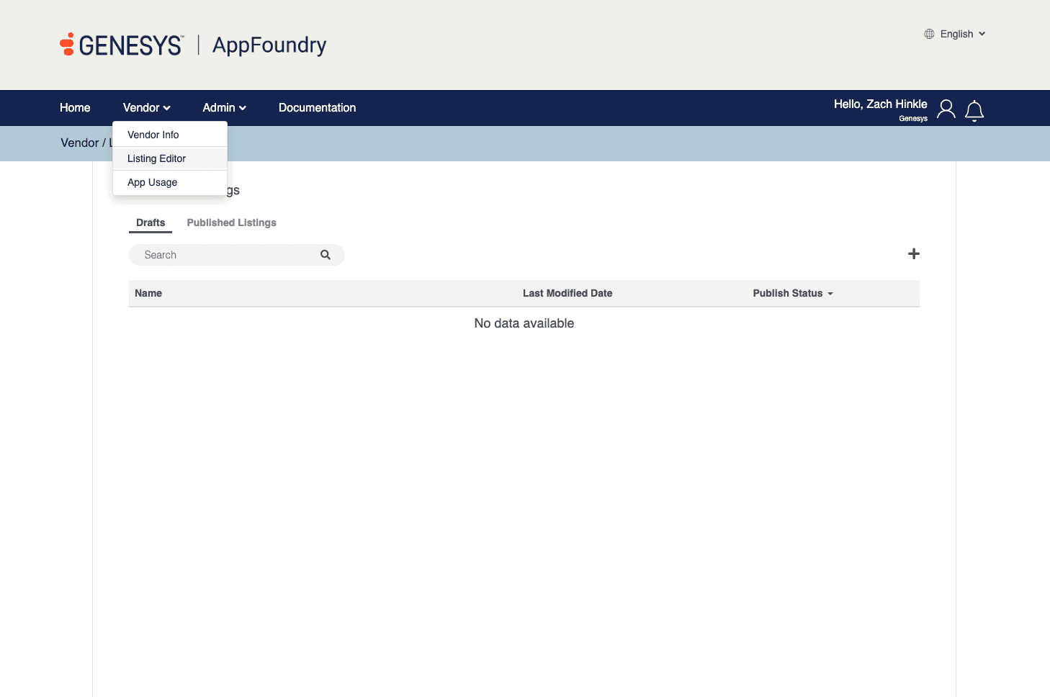Sort by Last Modified Date column
The height and width of the screenshot is (697, 1050).
567,294
